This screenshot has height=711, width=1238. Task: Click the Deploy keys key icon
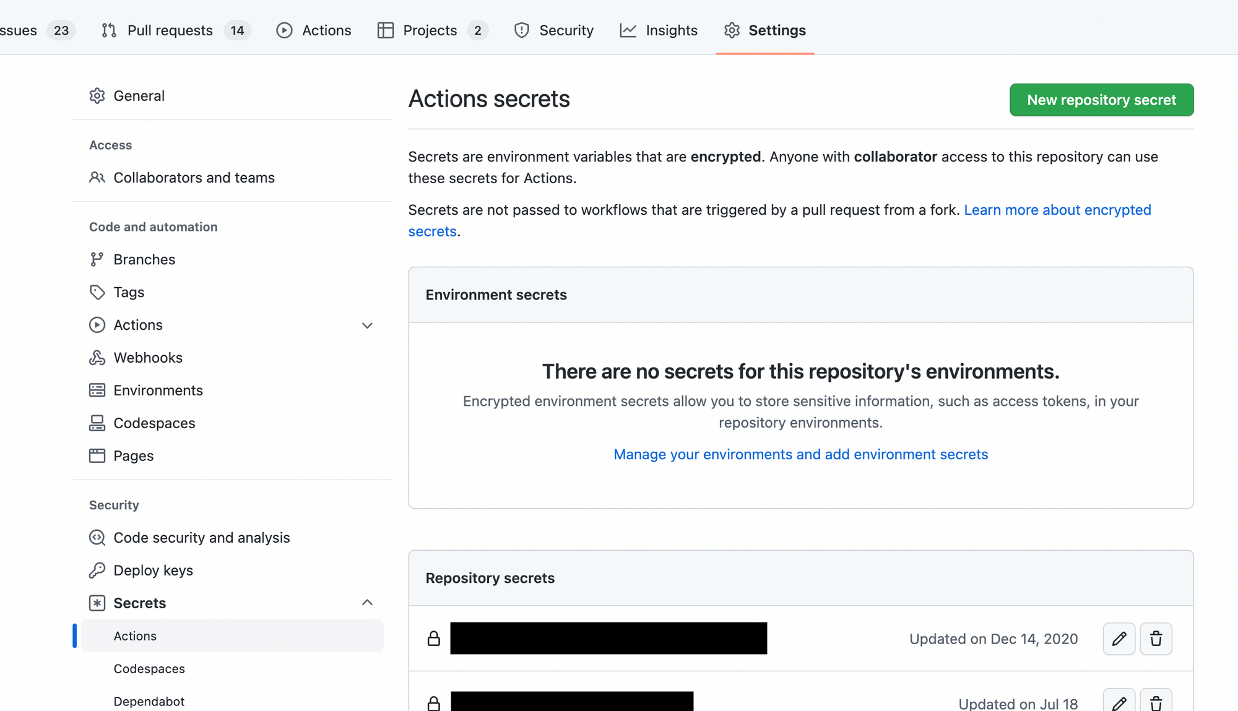(97, 571)
